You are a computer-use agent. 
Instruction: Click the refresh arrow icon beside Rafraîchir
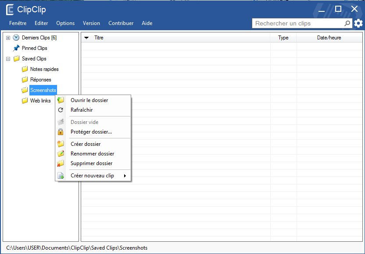click(x=61, y=110)
